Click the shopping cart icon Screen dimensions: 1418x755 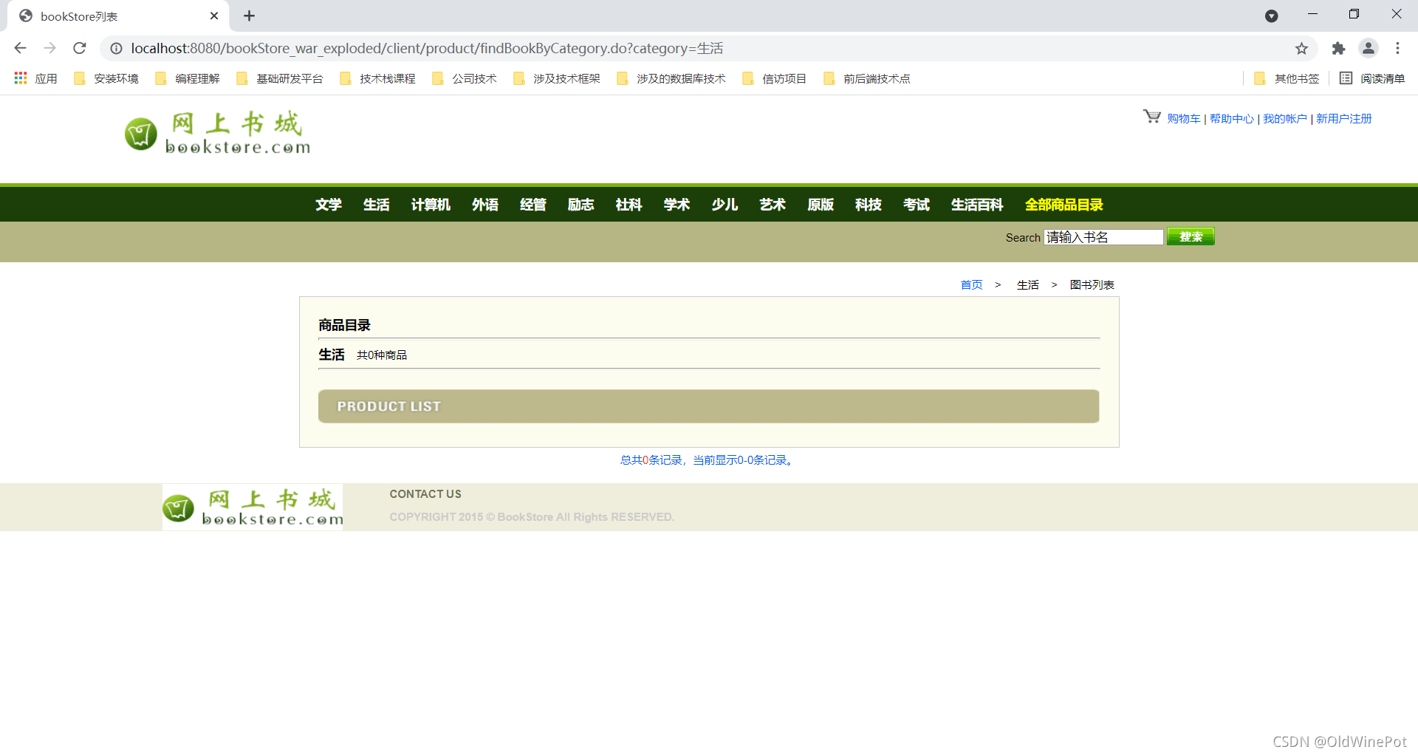click(x=1152, y=117)
